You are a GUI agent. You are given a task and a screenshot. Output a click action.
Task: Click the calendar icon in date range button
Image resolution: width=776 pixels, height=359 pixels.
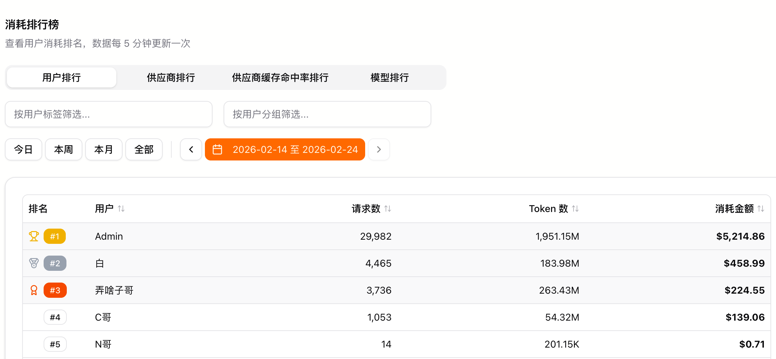click(217, 149)
